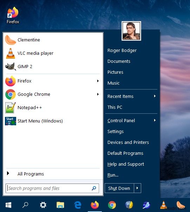Open GIMP 2 via its mascot icon
This screenshot has width=190, height=212.
[11, 66]
